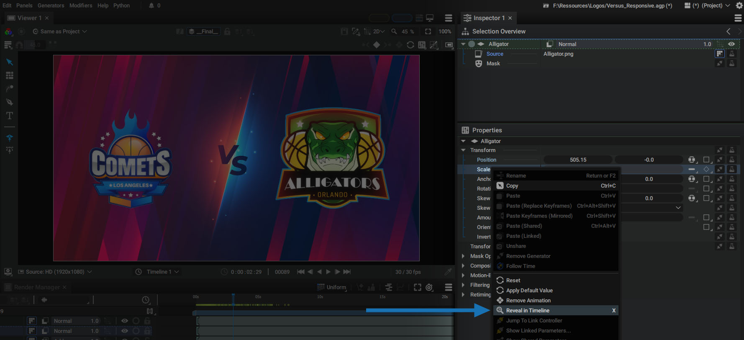Click the 100% zoom button
The height and width of the screenshot is (340, 744).
pyautogui.click(x=445, y=31)
